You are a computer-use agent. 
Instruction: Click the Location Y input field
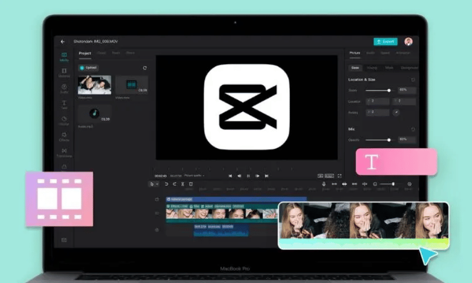click(x=405, y=101)
